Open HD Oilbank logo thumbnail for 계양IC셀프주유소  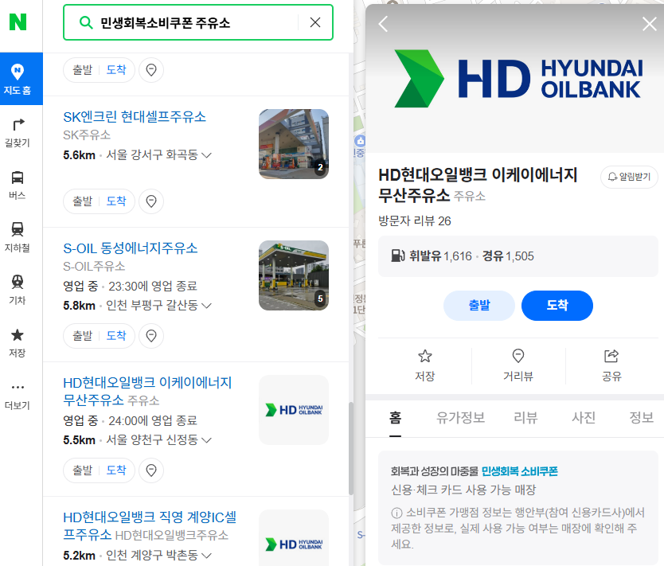point(294,537)
